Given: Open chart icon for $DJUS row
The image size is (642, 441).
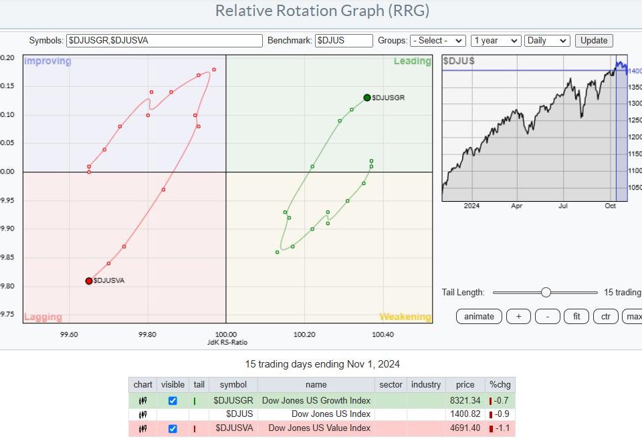Looking at the screenshot, I should click(x=142, y=414).
